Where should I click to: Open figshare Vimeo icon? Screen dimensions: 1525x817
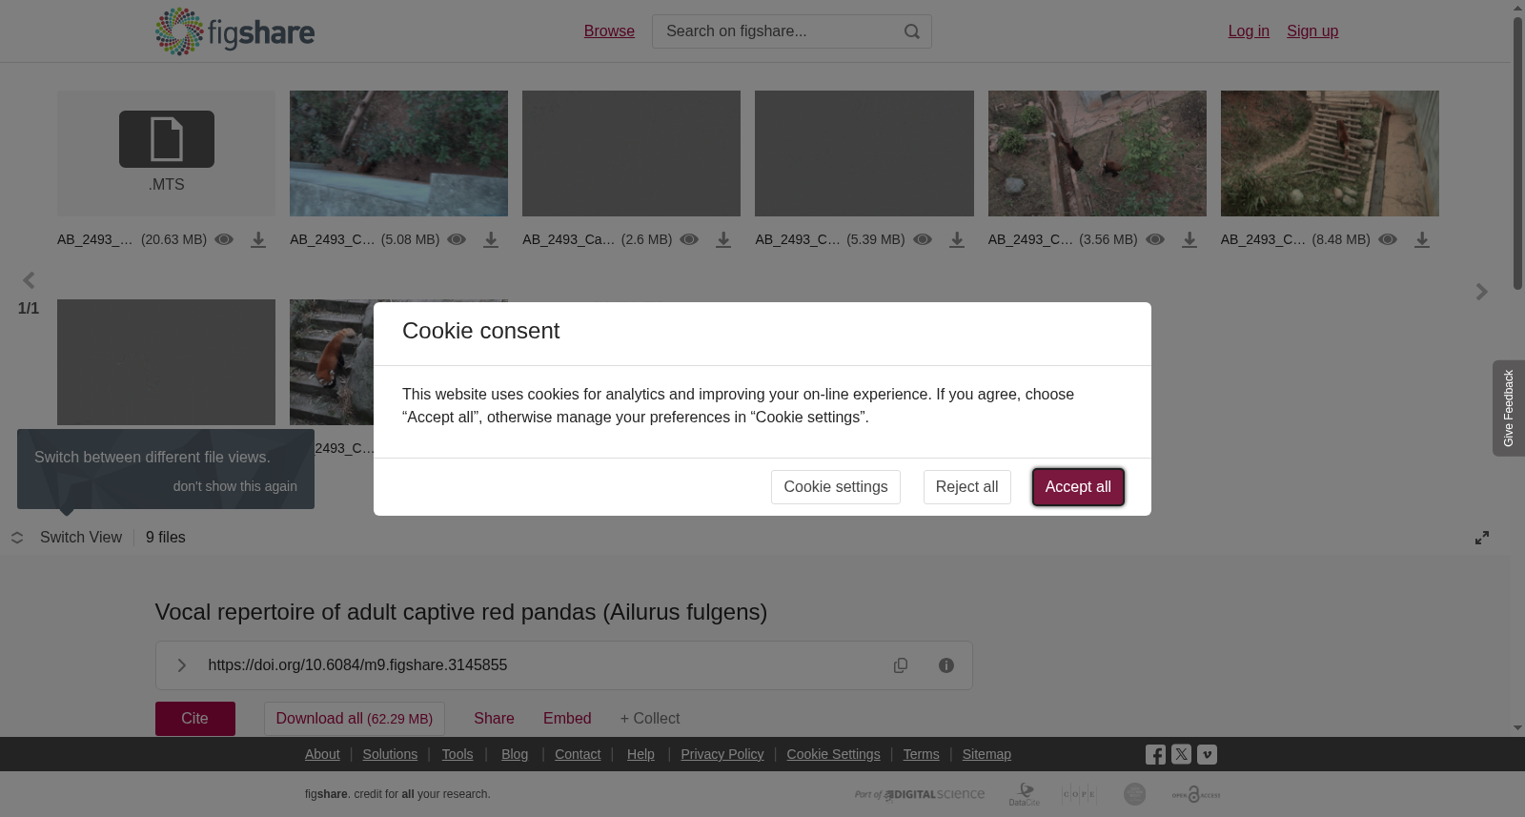click(1208, 754)
